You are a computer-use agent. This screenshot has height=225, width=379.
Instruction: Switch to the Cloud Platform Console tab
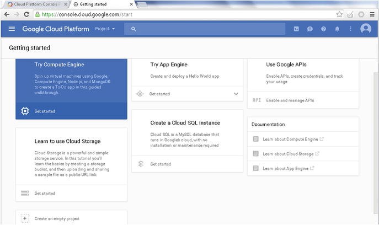[36, 4]
